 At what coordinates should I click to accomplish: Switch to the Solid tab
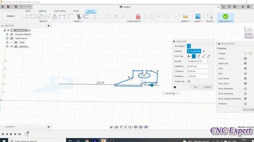click(x=28, y=11)
